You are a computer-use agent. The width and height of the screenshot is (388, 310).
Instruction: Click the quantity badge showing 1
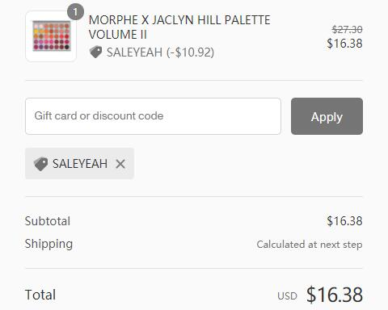pos(75,11)
